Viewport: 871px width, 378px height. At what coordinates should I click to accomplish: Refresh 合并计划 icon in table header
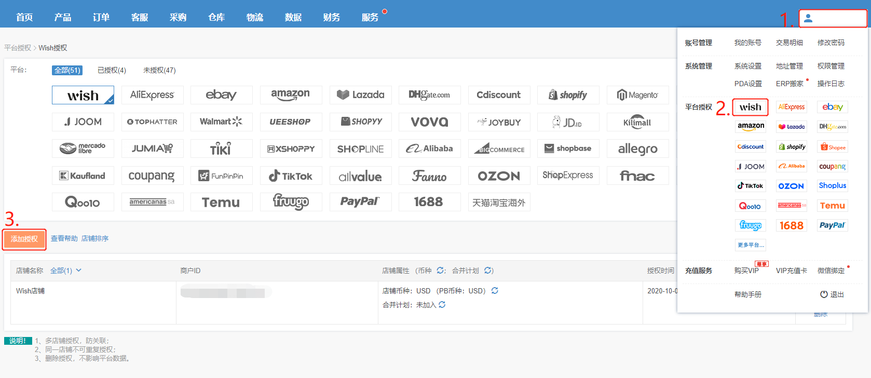click(488, 271)
